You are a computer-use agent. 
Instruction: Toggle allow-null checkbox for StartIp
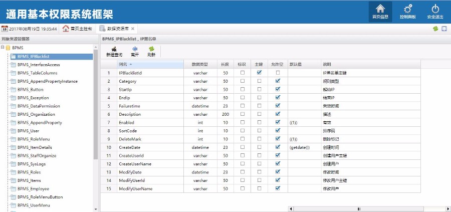278,89
